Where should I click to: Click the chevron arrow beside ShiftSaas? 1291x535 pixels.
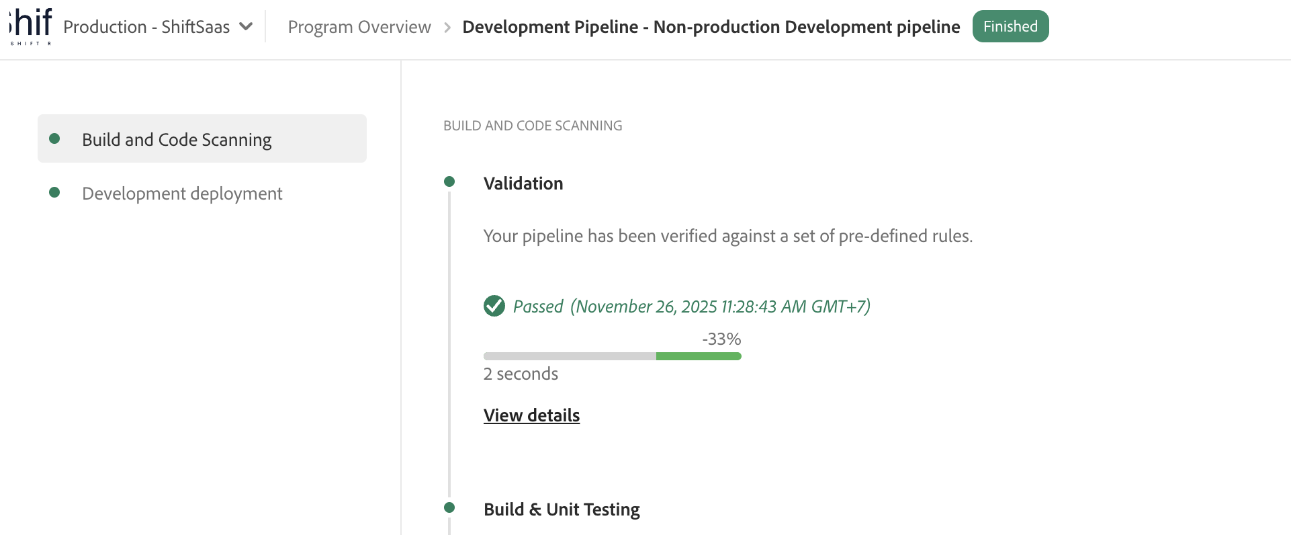click(246, 27)
